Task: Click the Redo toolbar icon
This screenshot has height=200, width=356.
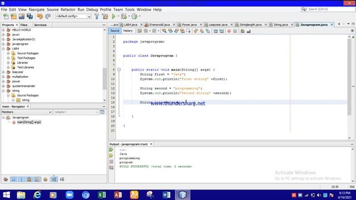Action: pos(48,16)
